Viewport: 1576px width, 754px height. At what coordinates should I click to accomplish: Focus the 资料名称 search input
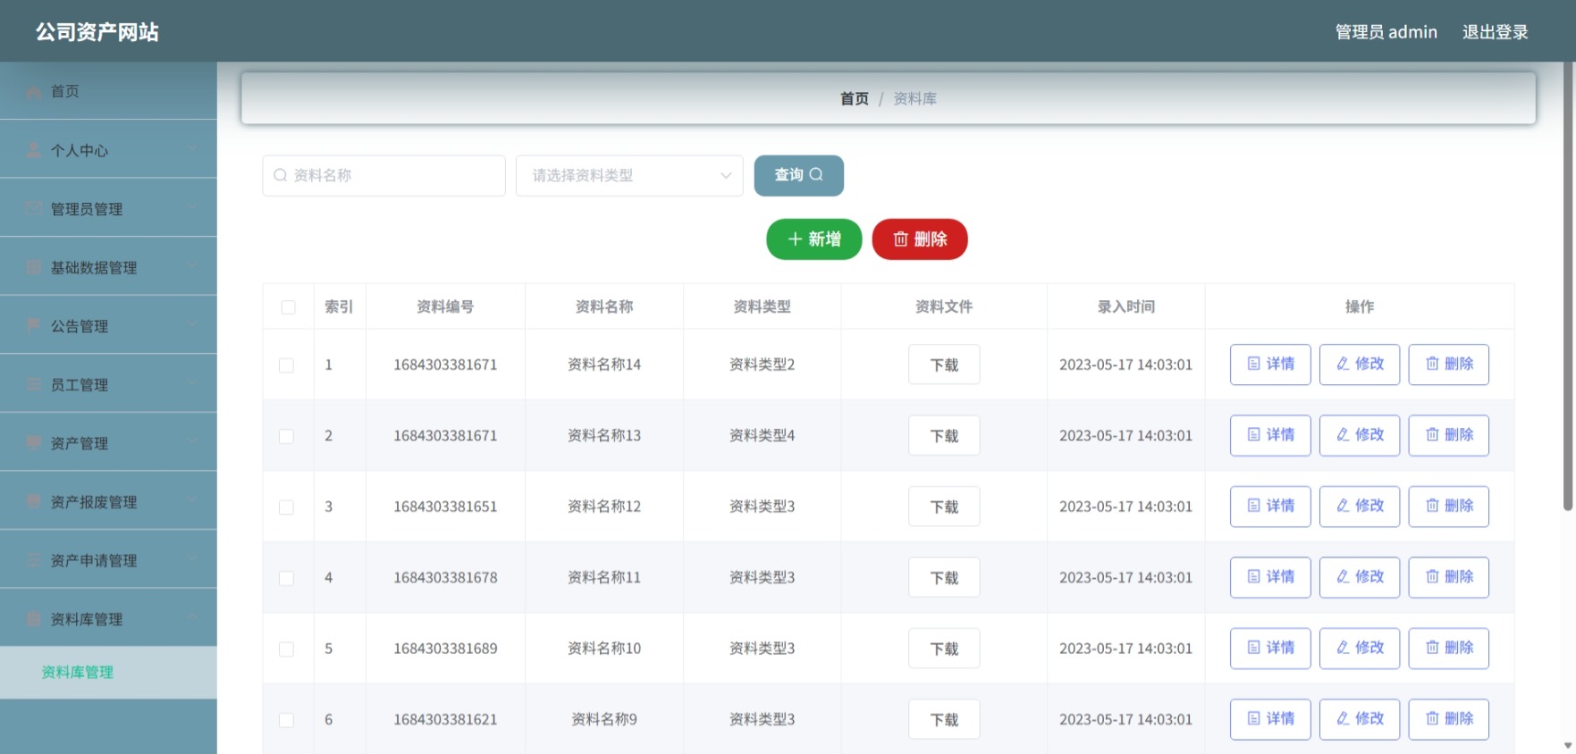coord(383,175)
